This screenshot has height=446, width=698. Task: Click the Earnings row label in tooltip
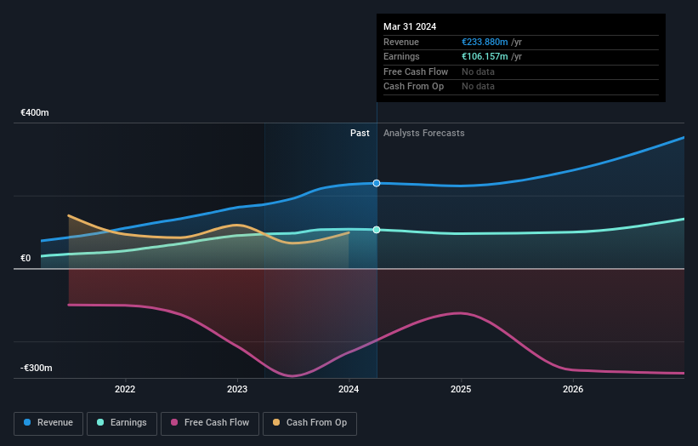(401, 56)
